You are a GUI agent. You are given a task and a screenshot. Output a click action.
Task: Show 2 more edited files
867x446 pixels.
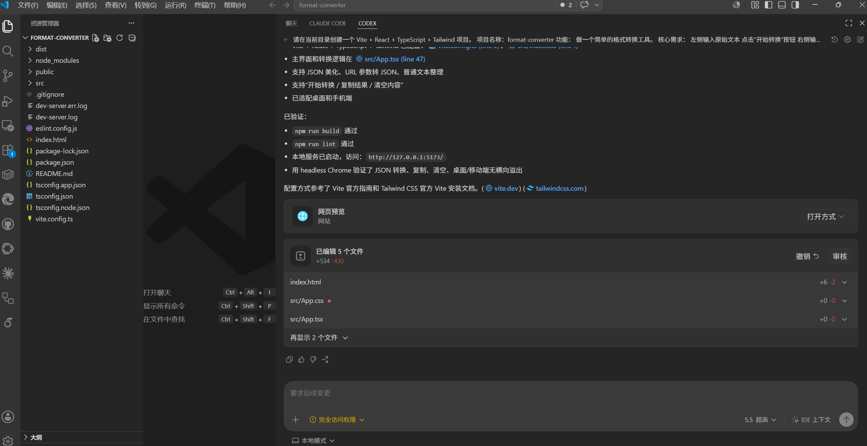click(319, 338)
